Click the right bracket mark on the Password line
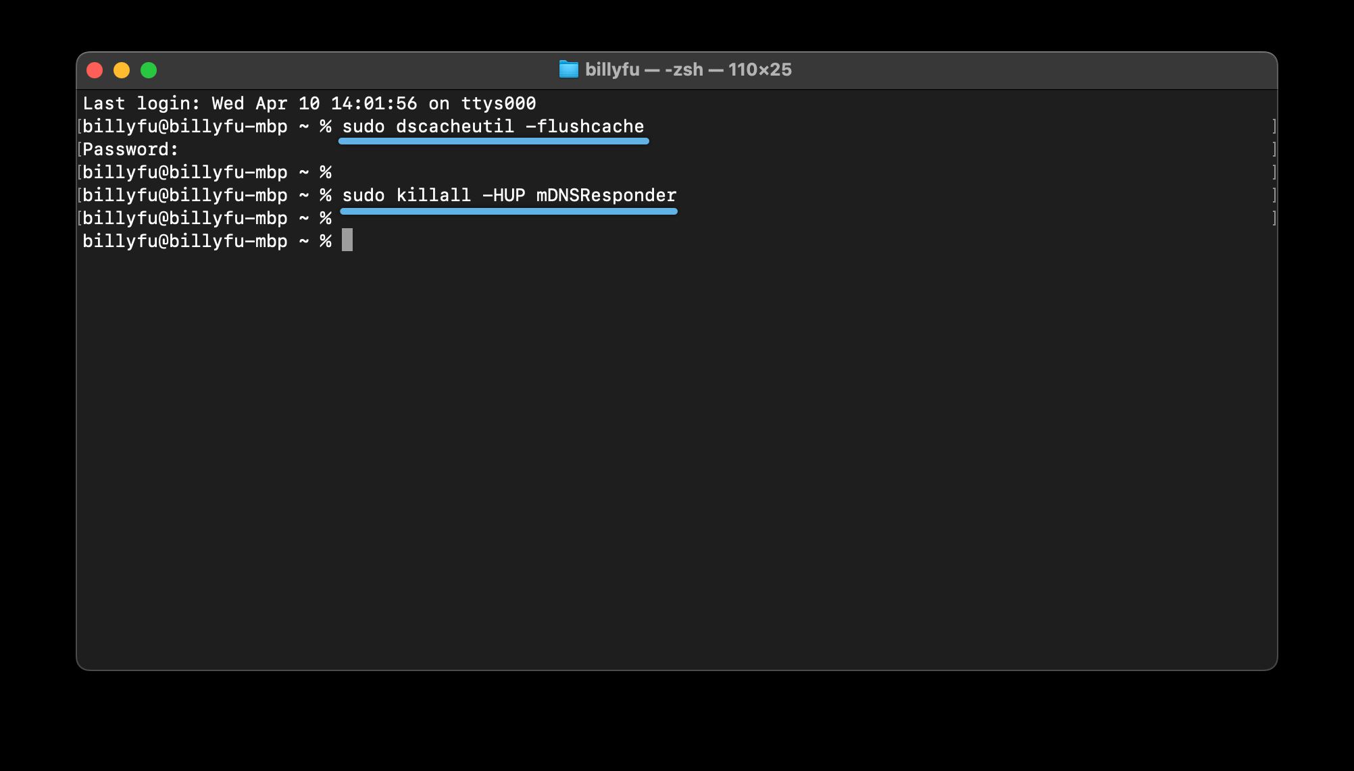 coord(1274,149)
